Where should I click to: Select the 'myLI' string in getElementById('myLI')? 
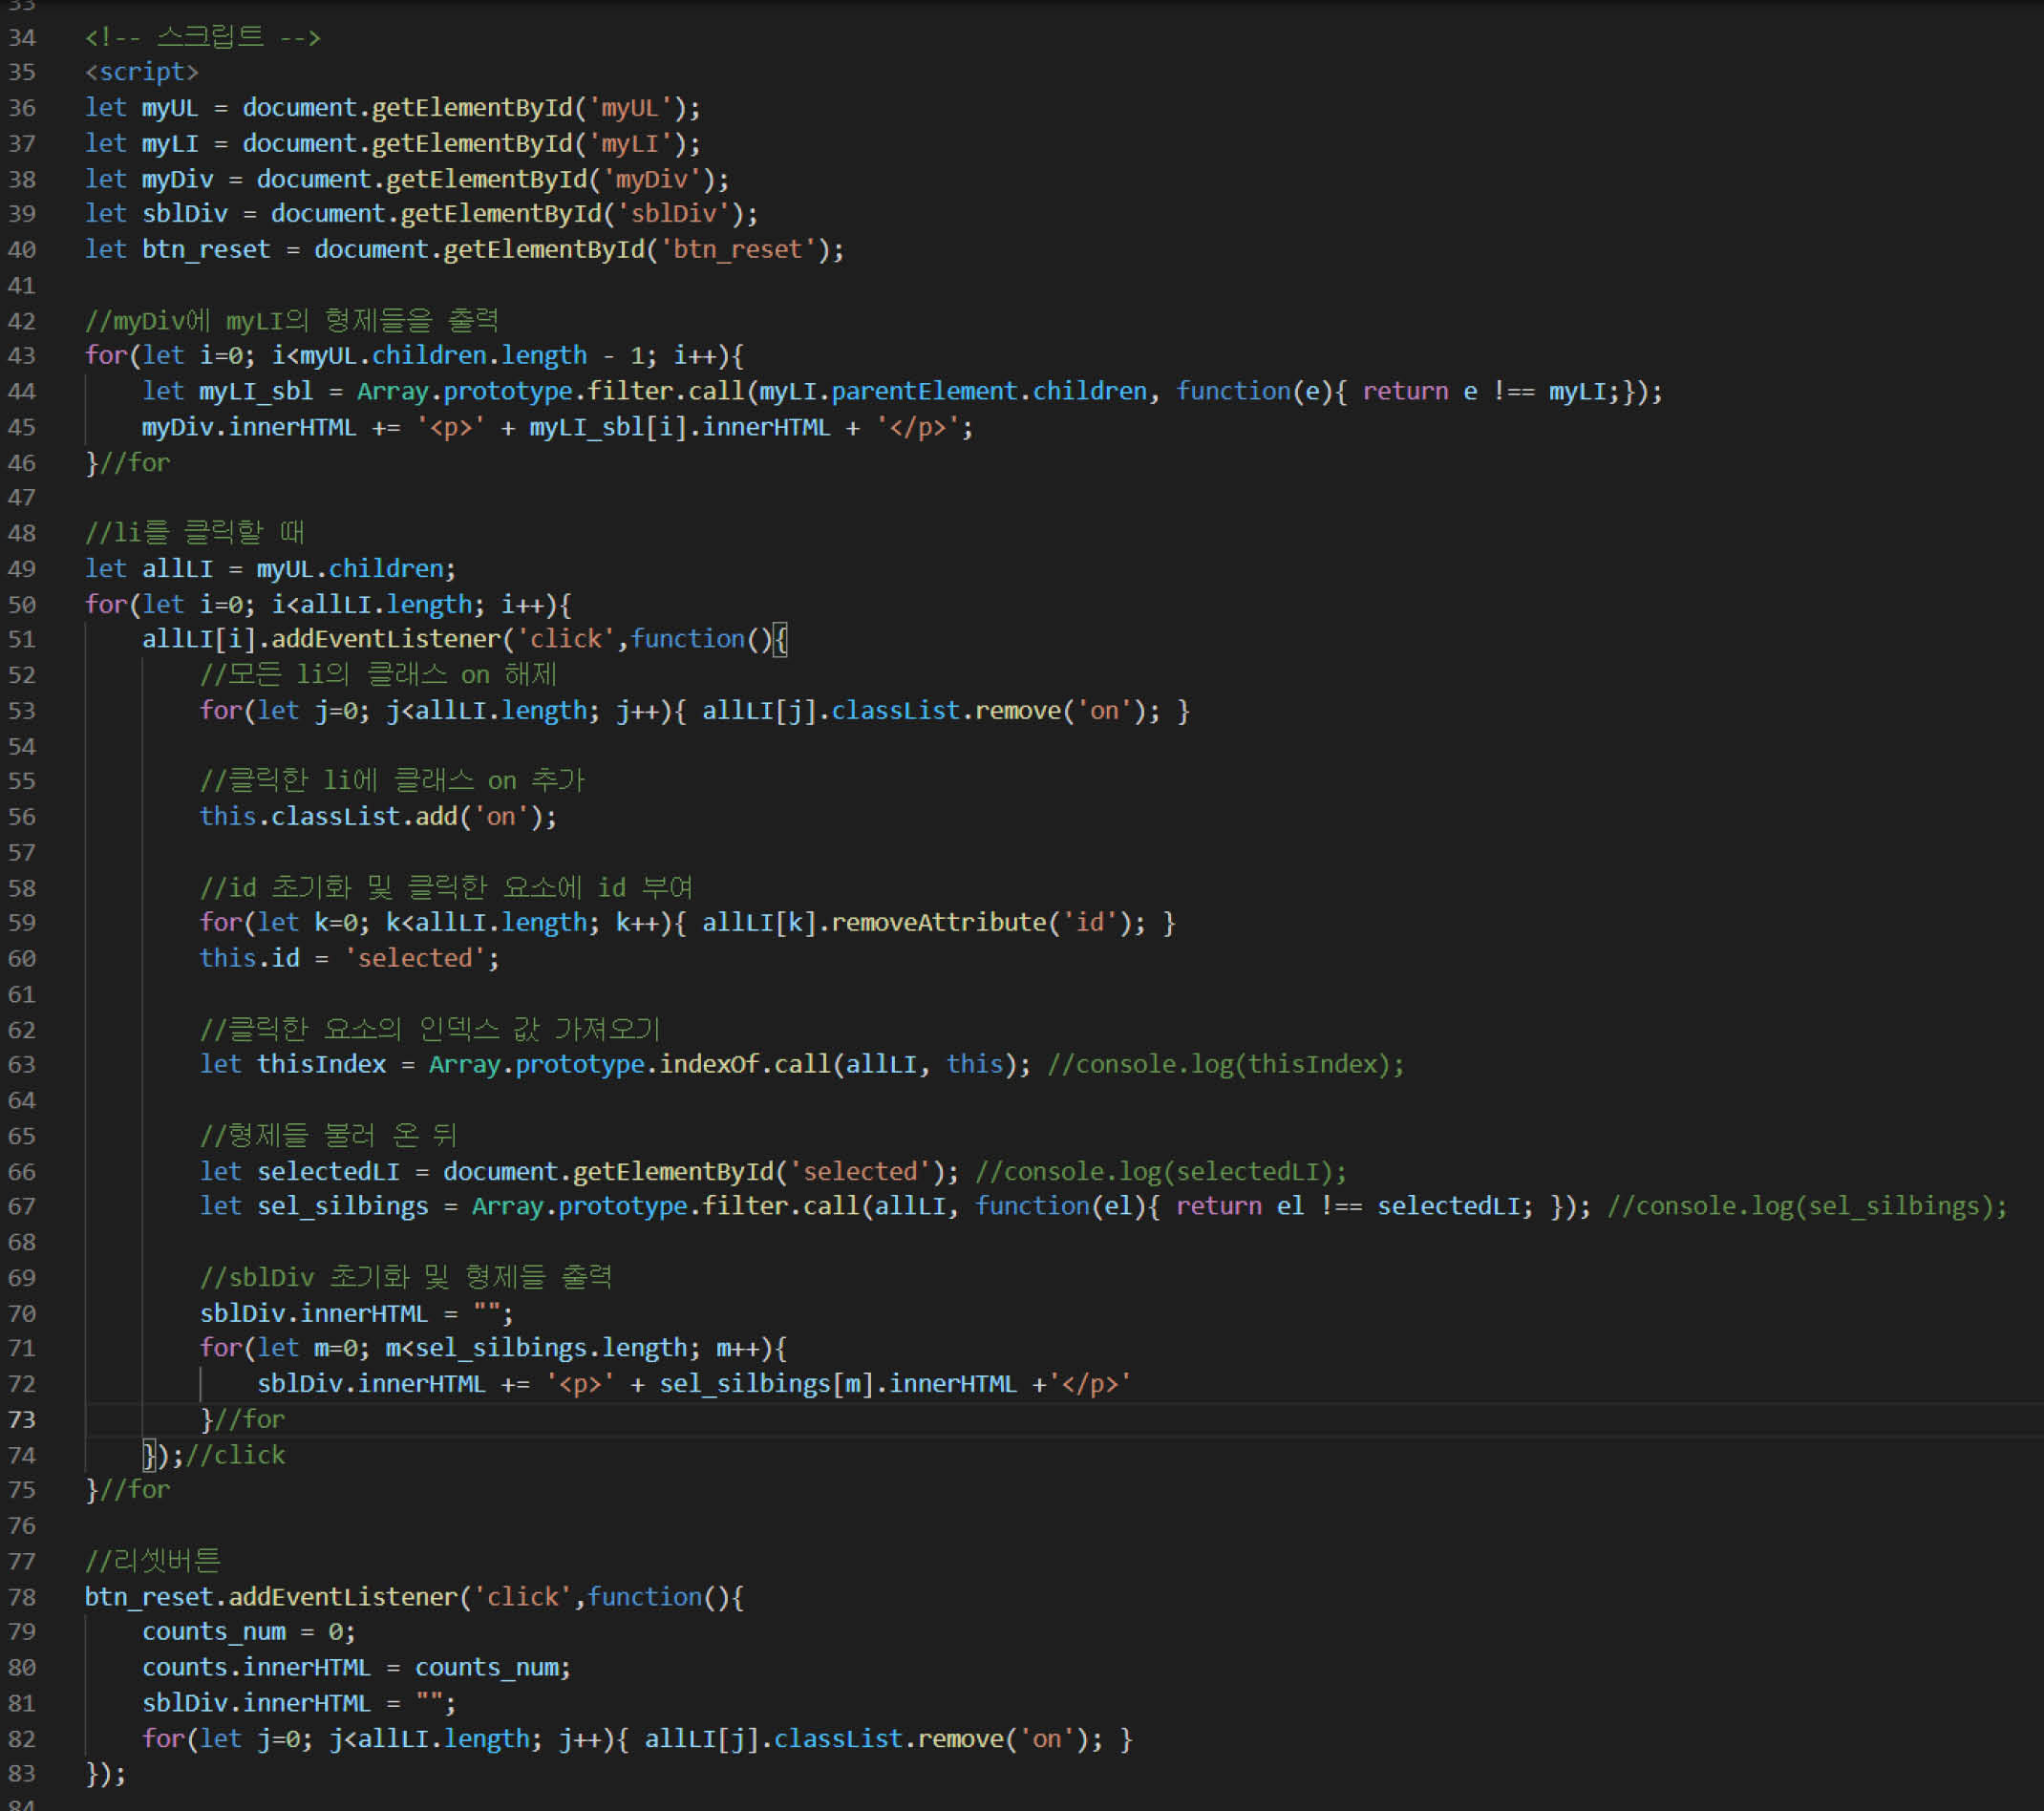629,144
